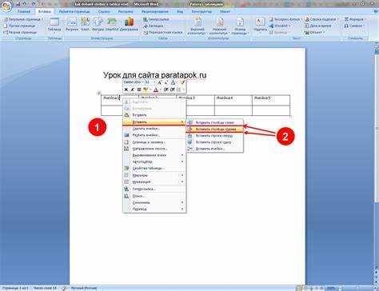The height and width of the screenshot is (291, 379).
Task: Open the WordArt dropdown
Action: click(x=280, y=26)
